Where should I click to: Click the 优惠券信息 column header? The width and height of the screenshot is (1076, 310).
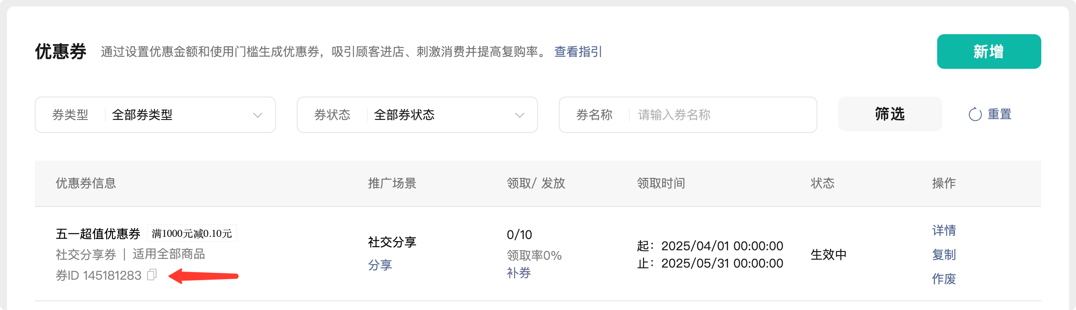coord(86,183)
